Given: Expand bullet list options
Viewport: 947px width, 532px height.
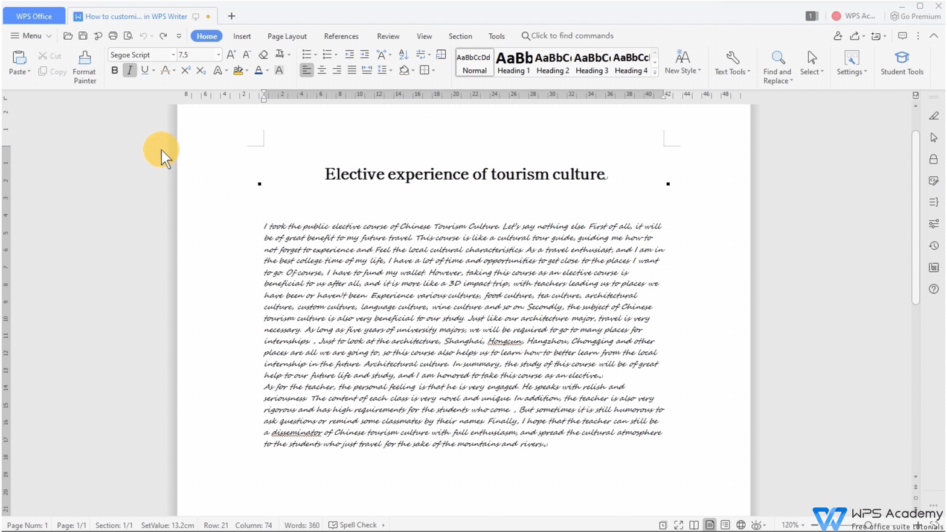Looking at the screenshot, I should pos(315,55).
